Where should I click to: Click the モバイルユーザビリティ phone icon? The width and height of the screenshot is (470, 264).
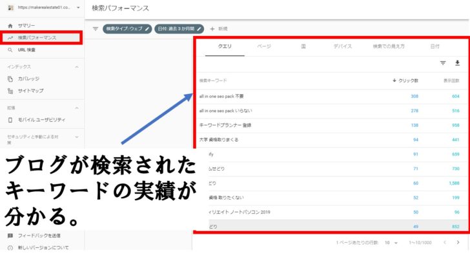click(10, 119)
